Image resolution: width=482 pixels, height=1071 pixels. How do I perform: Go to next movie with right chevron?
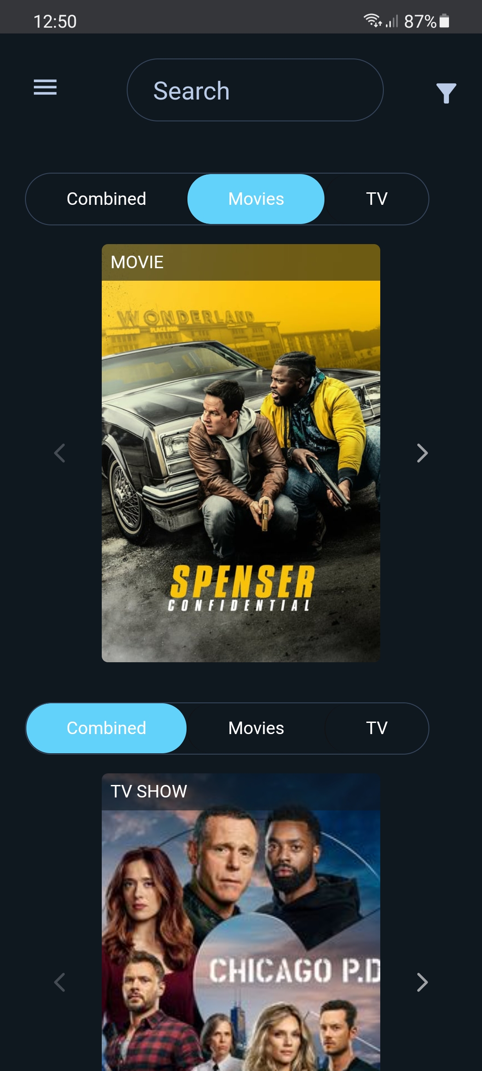tap(422, 453)
